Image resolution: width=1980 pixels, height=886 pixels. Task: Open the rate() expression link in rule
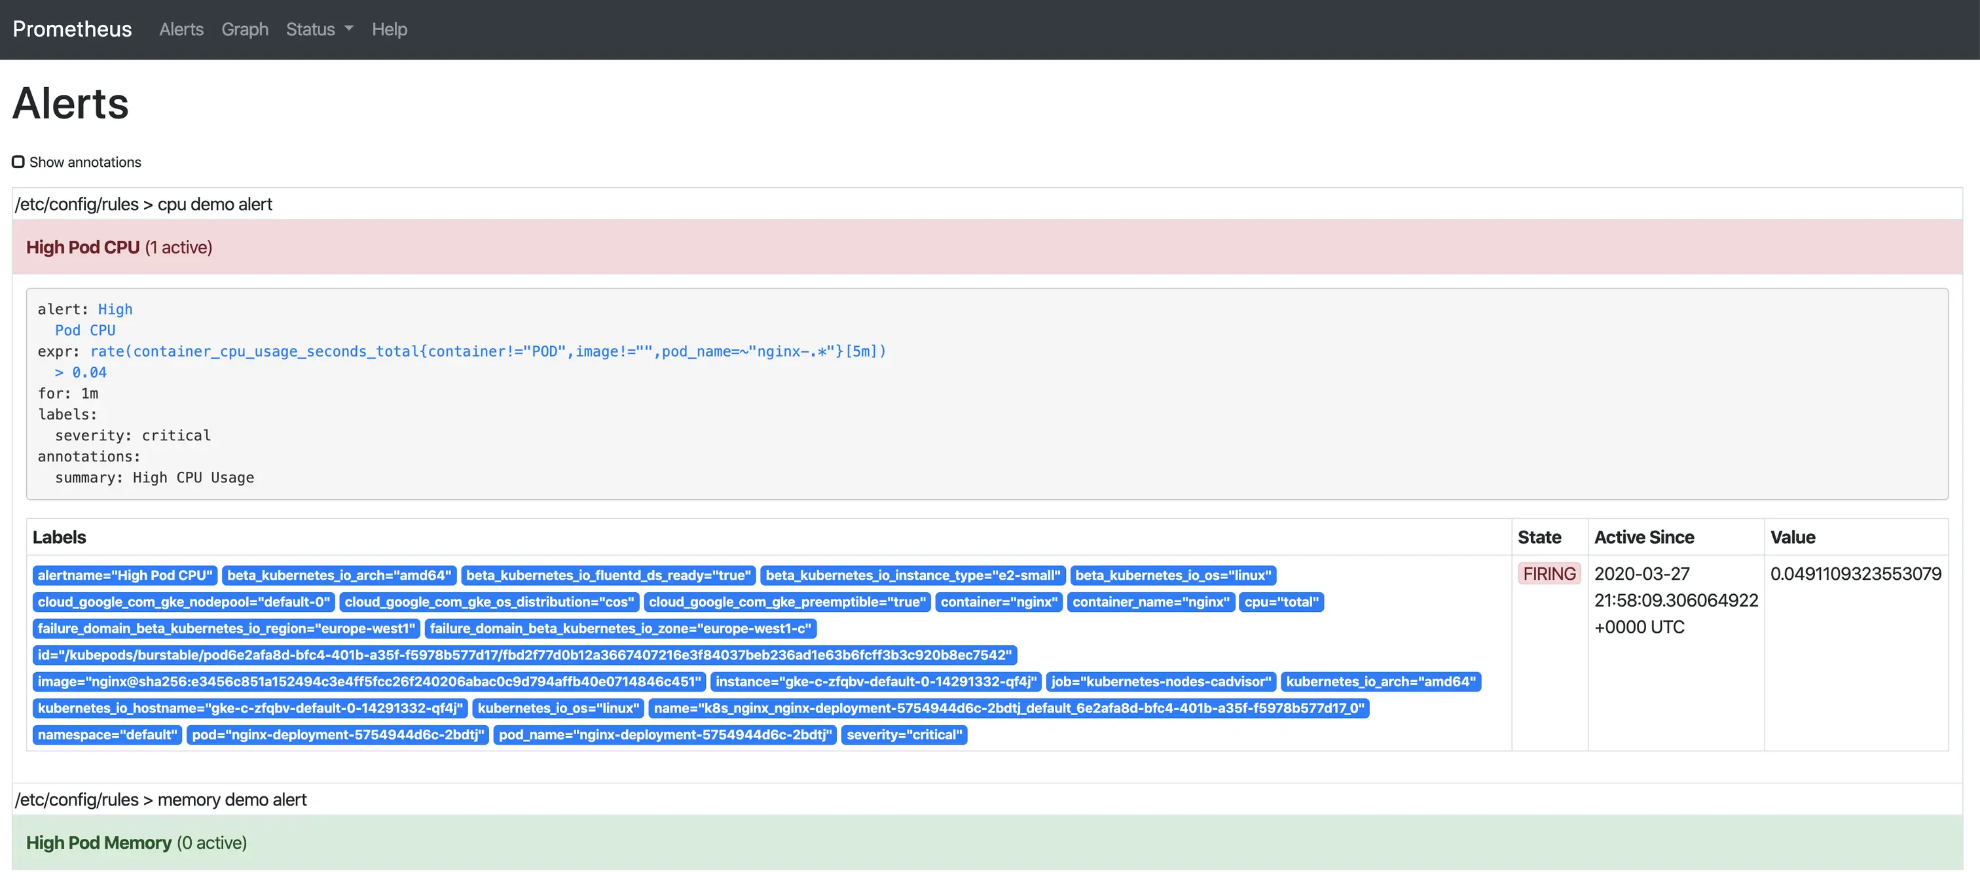point(487,351)
